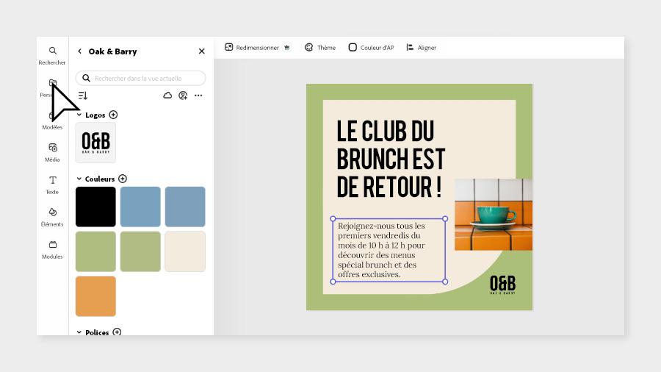Select the O&B logo thumbnail in panel
Viewport: 661px width, 372px height.
pyautogui.click(x=95, y=143)
